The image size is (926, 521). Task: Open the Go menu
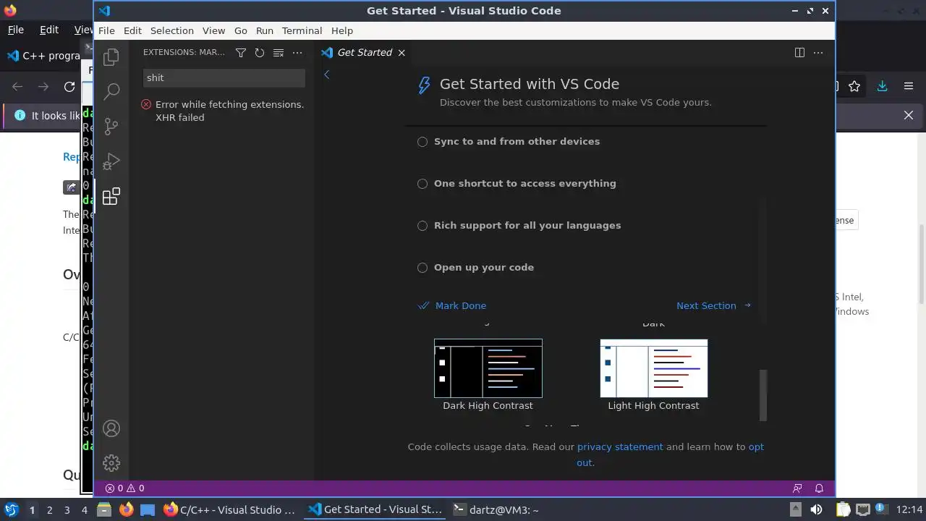(x=241, y=30)
